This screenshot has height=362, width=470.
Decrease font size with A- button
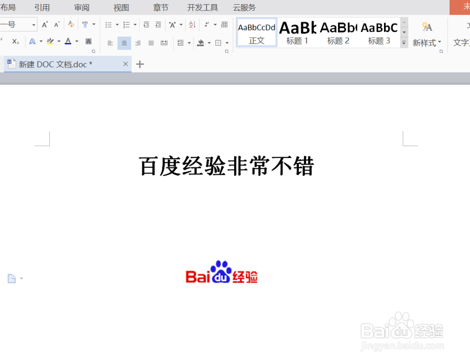pos(57,24)
